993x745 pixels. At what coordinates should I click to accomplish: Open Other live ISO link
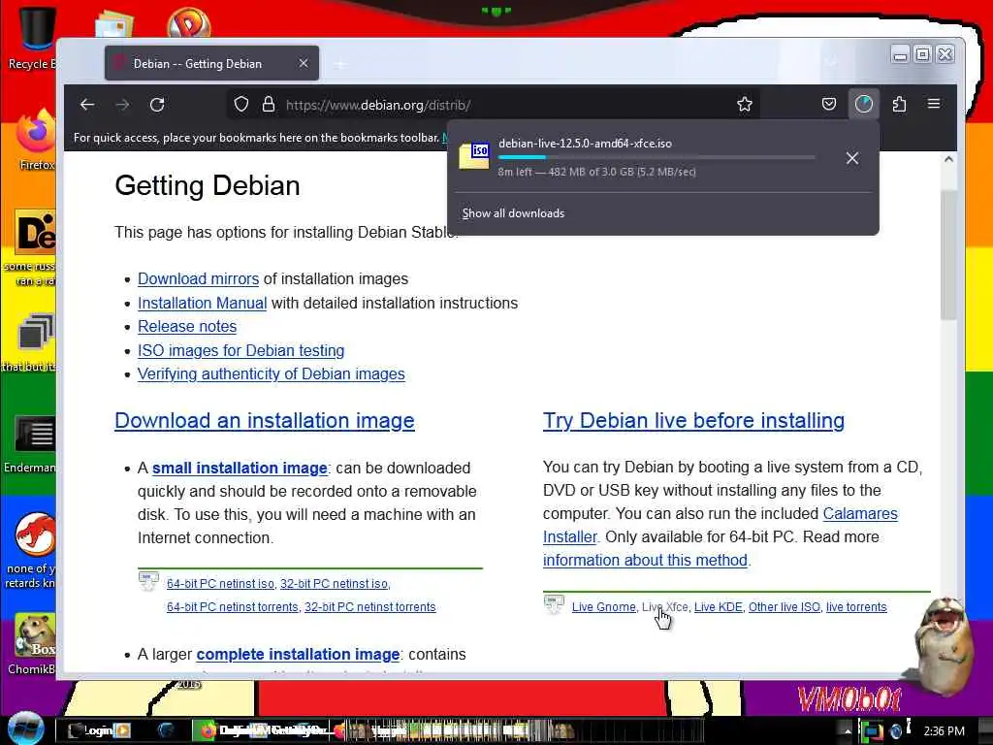point(784,607)
